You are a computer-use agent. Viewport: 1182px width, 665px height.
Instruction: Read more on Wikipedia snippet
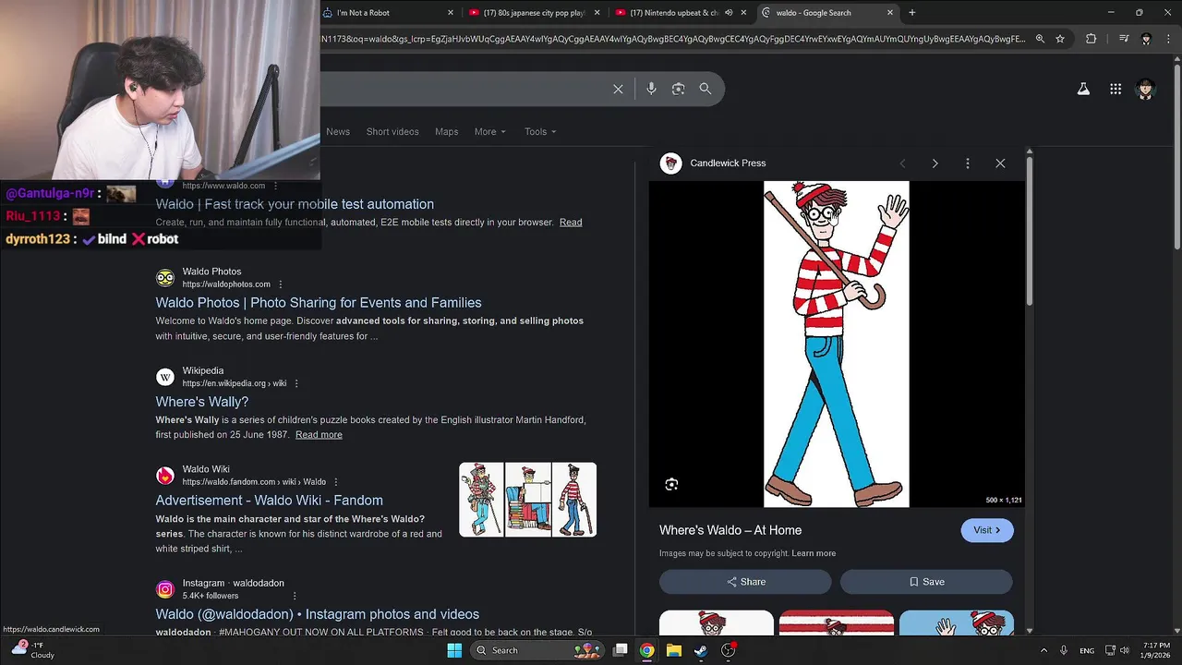pos(319,435)
